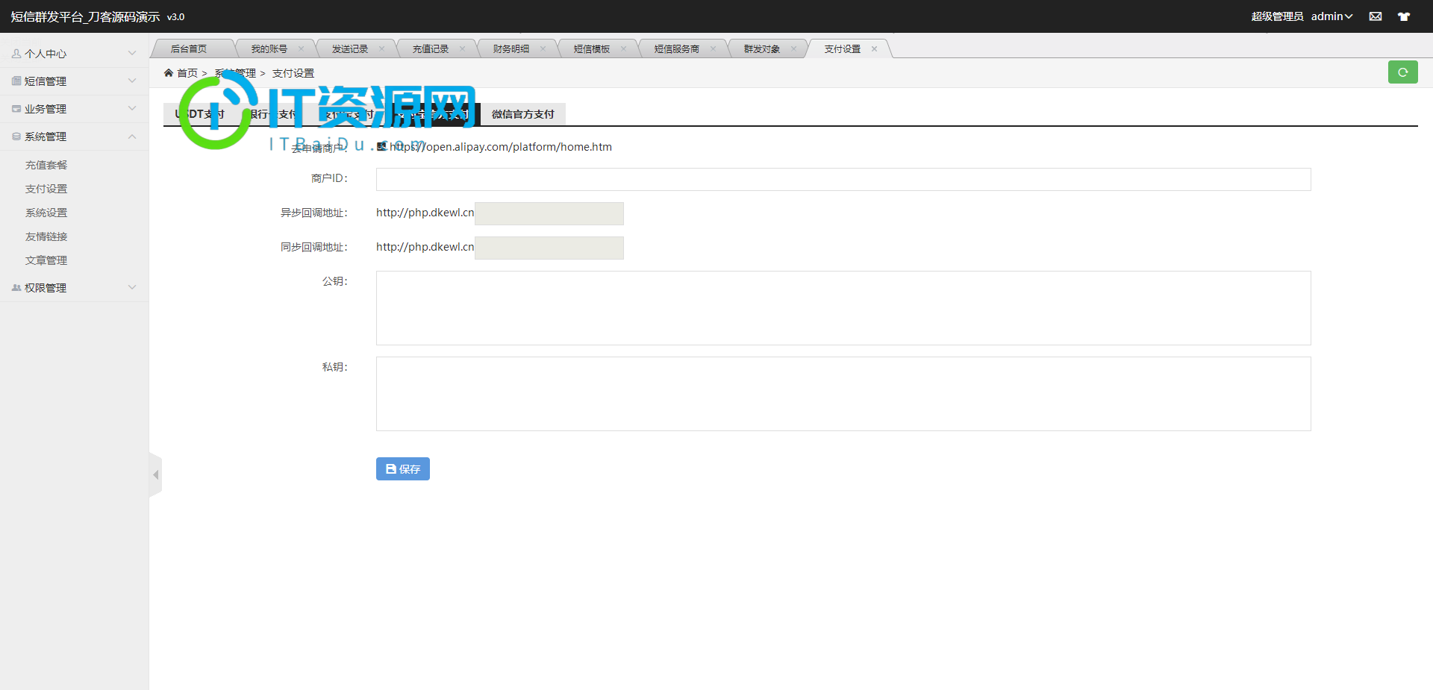Switch to the 充值记录 tab

pyautogui.click(x=431, y=48)
